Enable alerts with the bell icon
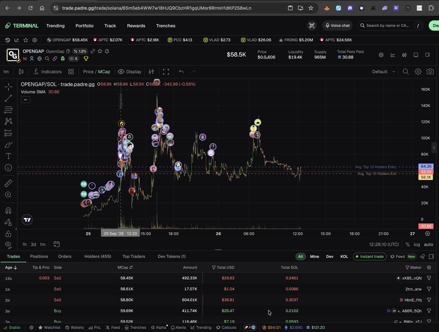Screen dimensions: 439x332 (107, 51)
